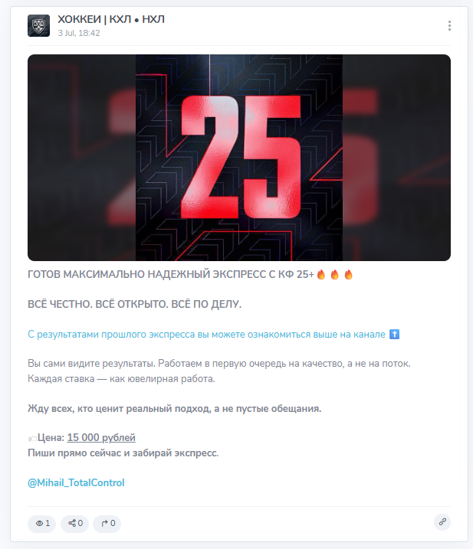Click the underlined 15 000 рублей price

click(101, 438)
